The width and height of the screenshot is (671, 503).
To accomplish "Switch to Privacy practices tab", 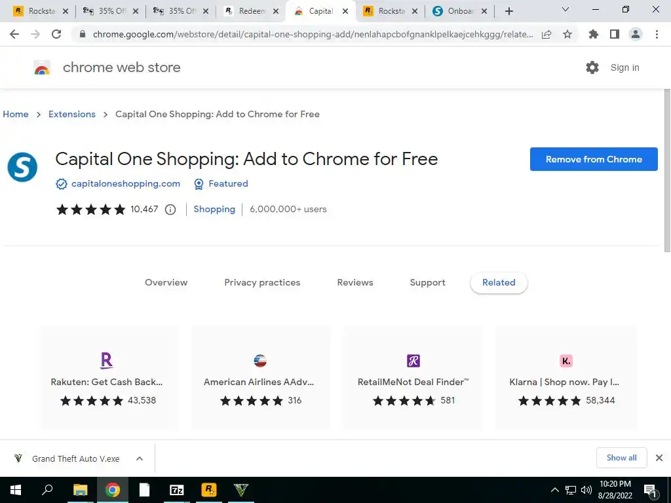I will tap(262, 283).
